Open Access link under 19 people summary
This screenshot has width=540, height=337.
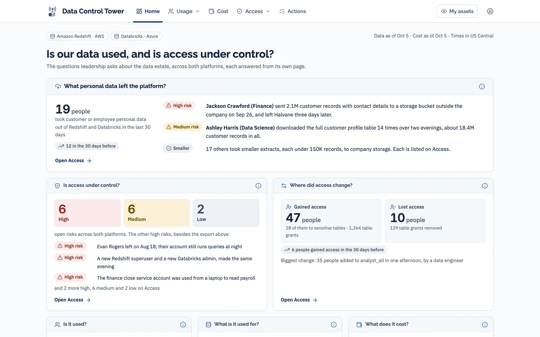73,161
